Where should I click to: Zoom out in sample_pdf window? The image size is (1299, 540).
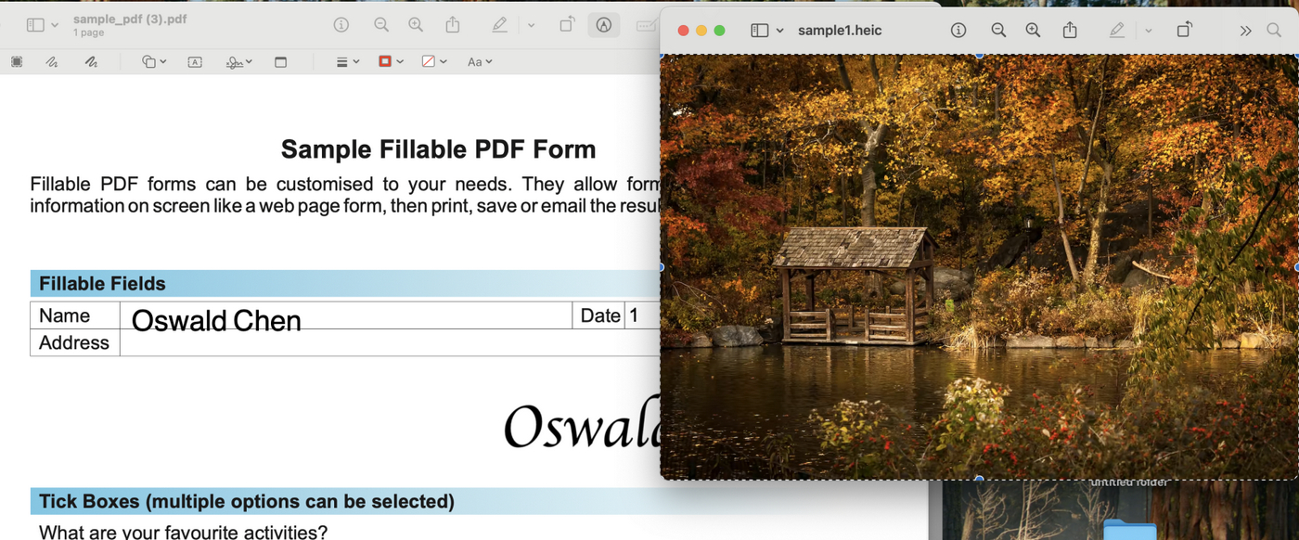(381, 25)
